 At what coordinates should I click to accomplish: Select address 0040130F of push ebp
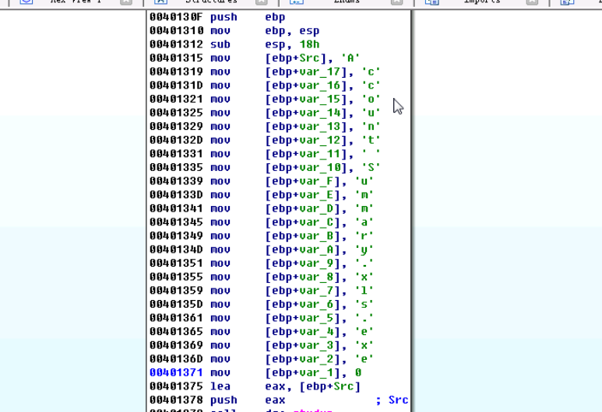pyautogui.click(x=176, y=17)
